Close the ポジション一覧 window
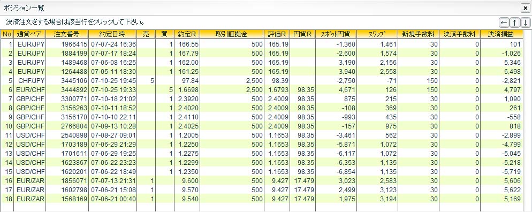 point(525,8)
